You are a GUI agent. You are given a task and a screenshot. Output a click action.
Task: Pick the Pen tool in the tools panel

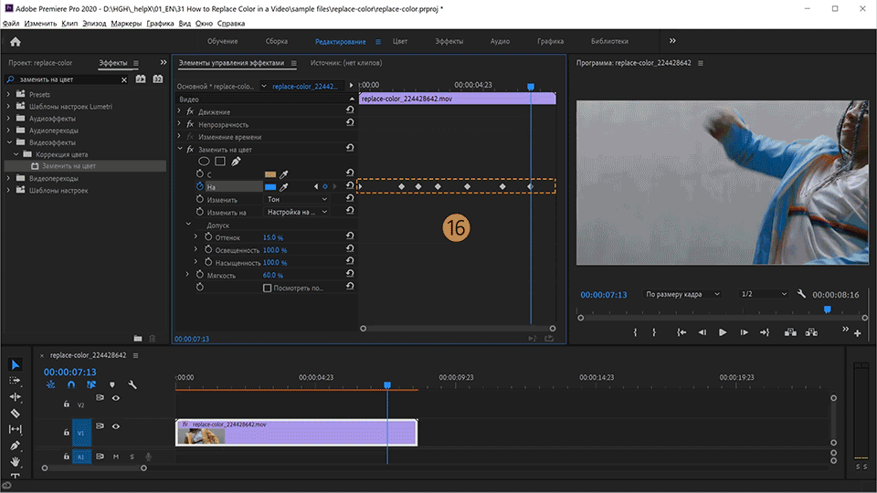(15, 446)
